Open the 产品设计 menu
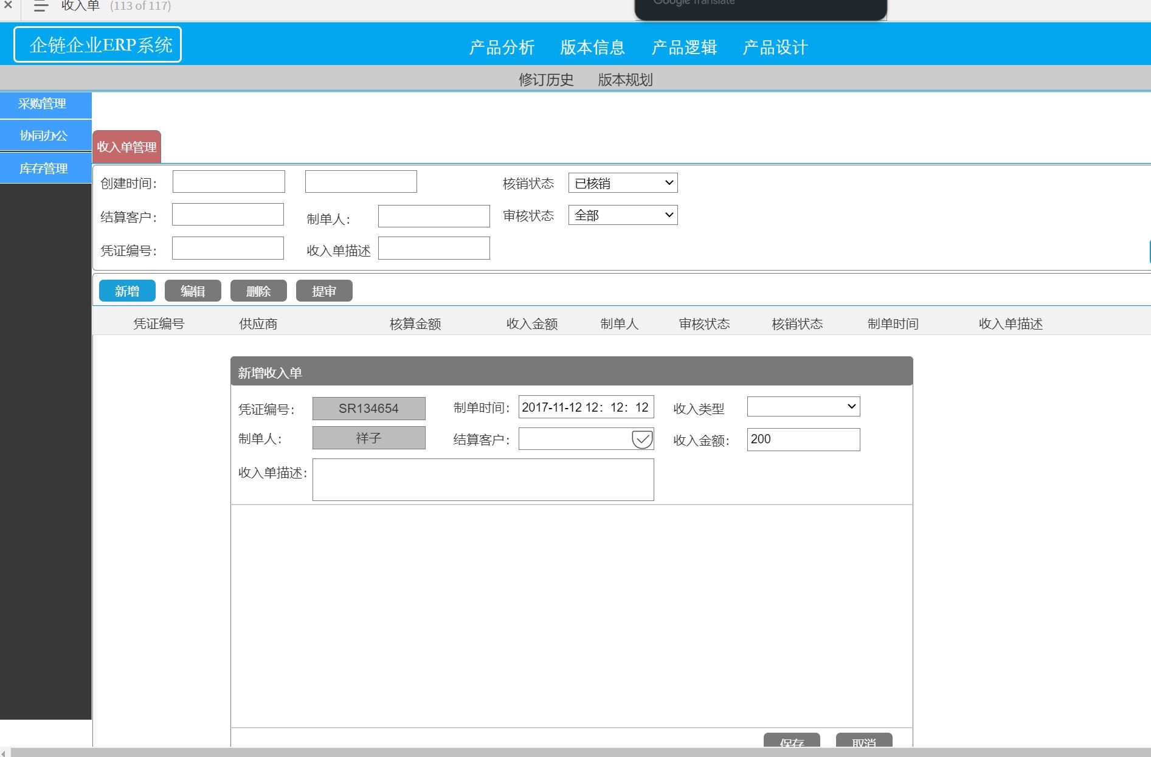Image resolution: width=1151 pixels, height=757 pixels. [x=775, y=47]
